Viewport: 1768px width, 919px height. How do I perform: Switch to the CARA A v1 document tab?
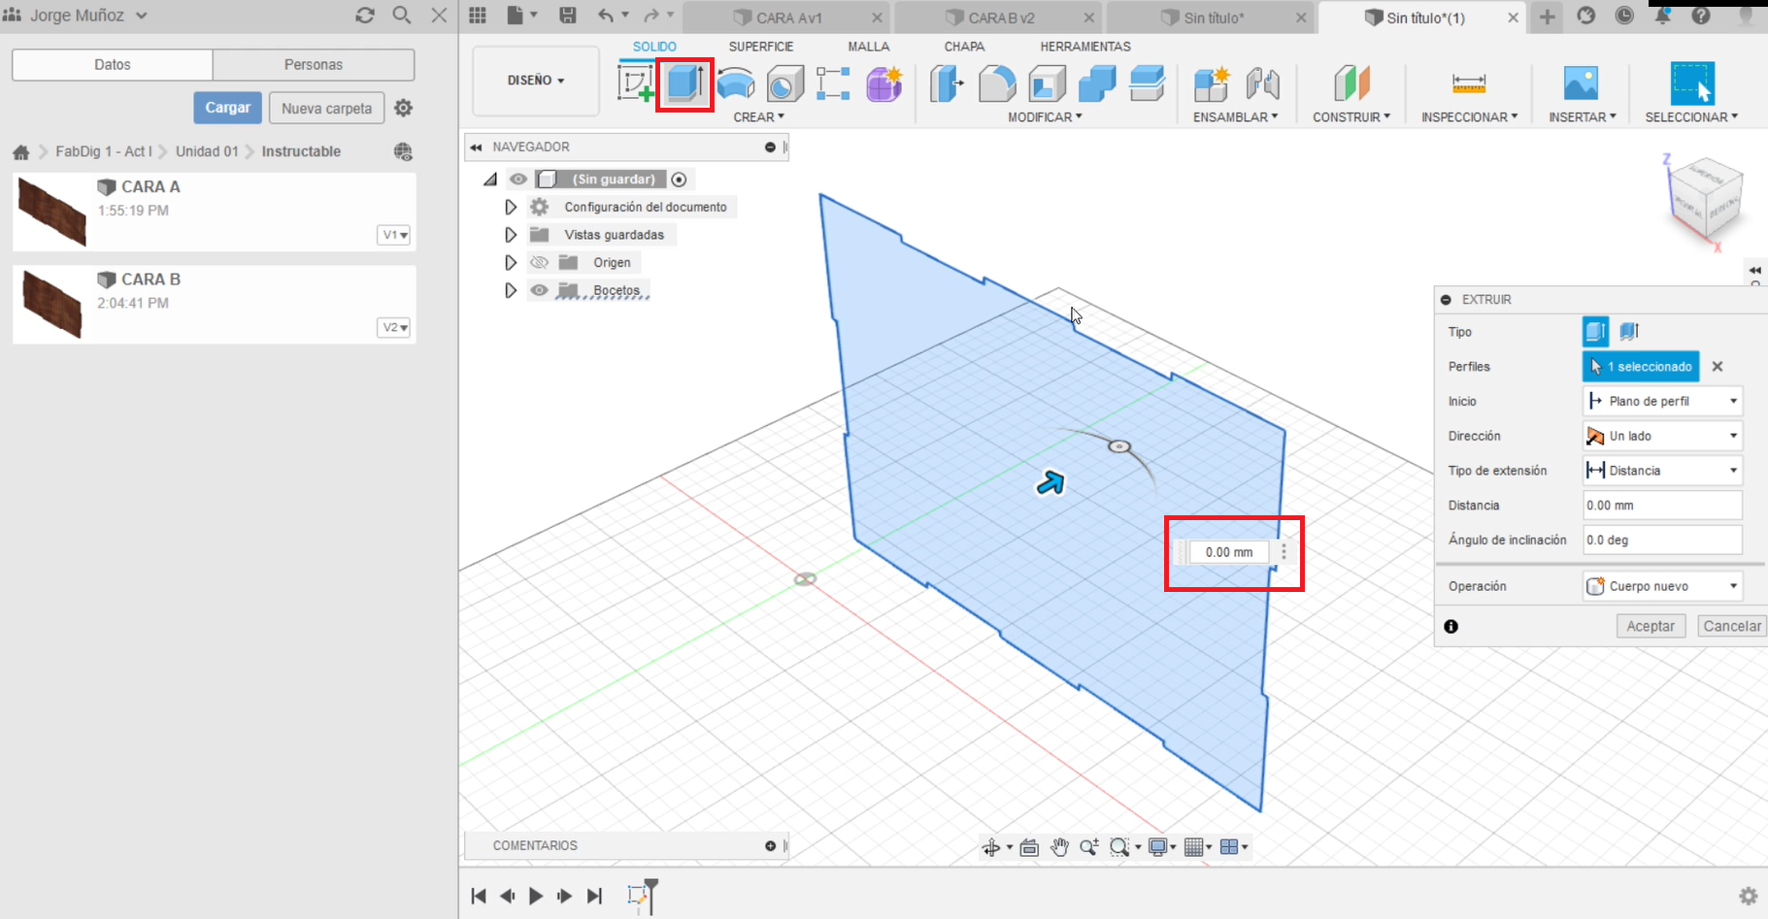pos(786,17)
